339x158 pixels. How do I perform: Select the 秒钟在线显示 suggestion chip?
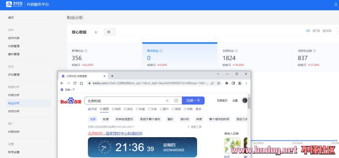124,119
